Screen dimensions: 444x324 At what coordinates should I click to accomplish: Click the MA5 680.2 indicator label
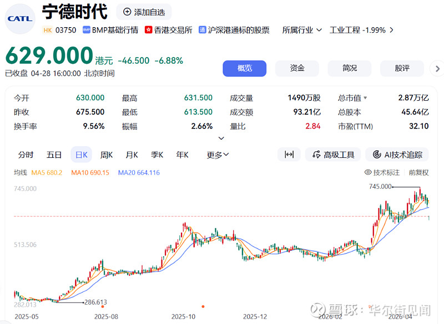pyautogui.click(x=47, y=173)
